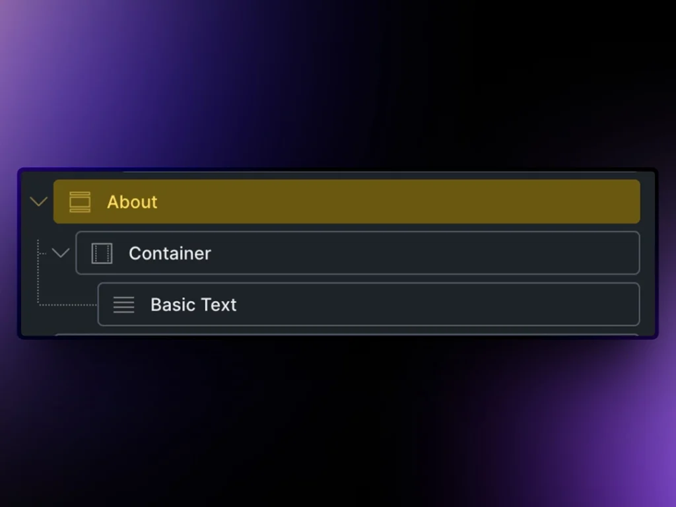Click the About section layout icon
676x507 pixels.
[80, 201]
